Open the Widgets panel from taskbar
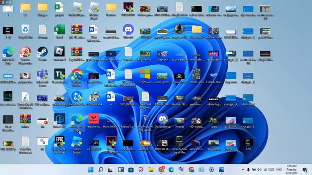The height and width of the screenshot is (175, 312). pyautogui.click(x=121, y=170)
